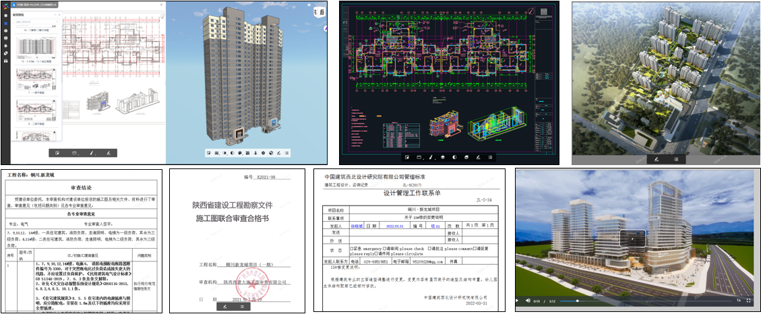
Task: Toggle the contrast icon in the CAD viewer toolbar
Action: tap(454, 157)
